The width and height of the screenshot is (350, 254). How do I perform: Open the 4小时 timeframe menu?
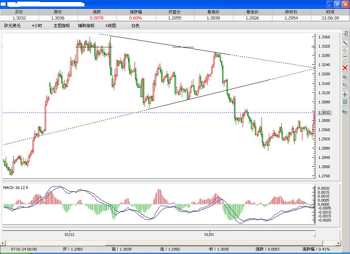(37, 26)
